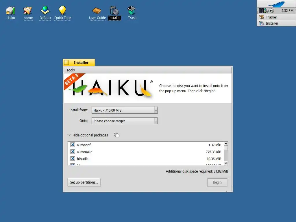The height and width of the screenshot is (222, 296).
Task: Click the binutils size 10.36 MiB
Action: (x=214, y=159)
